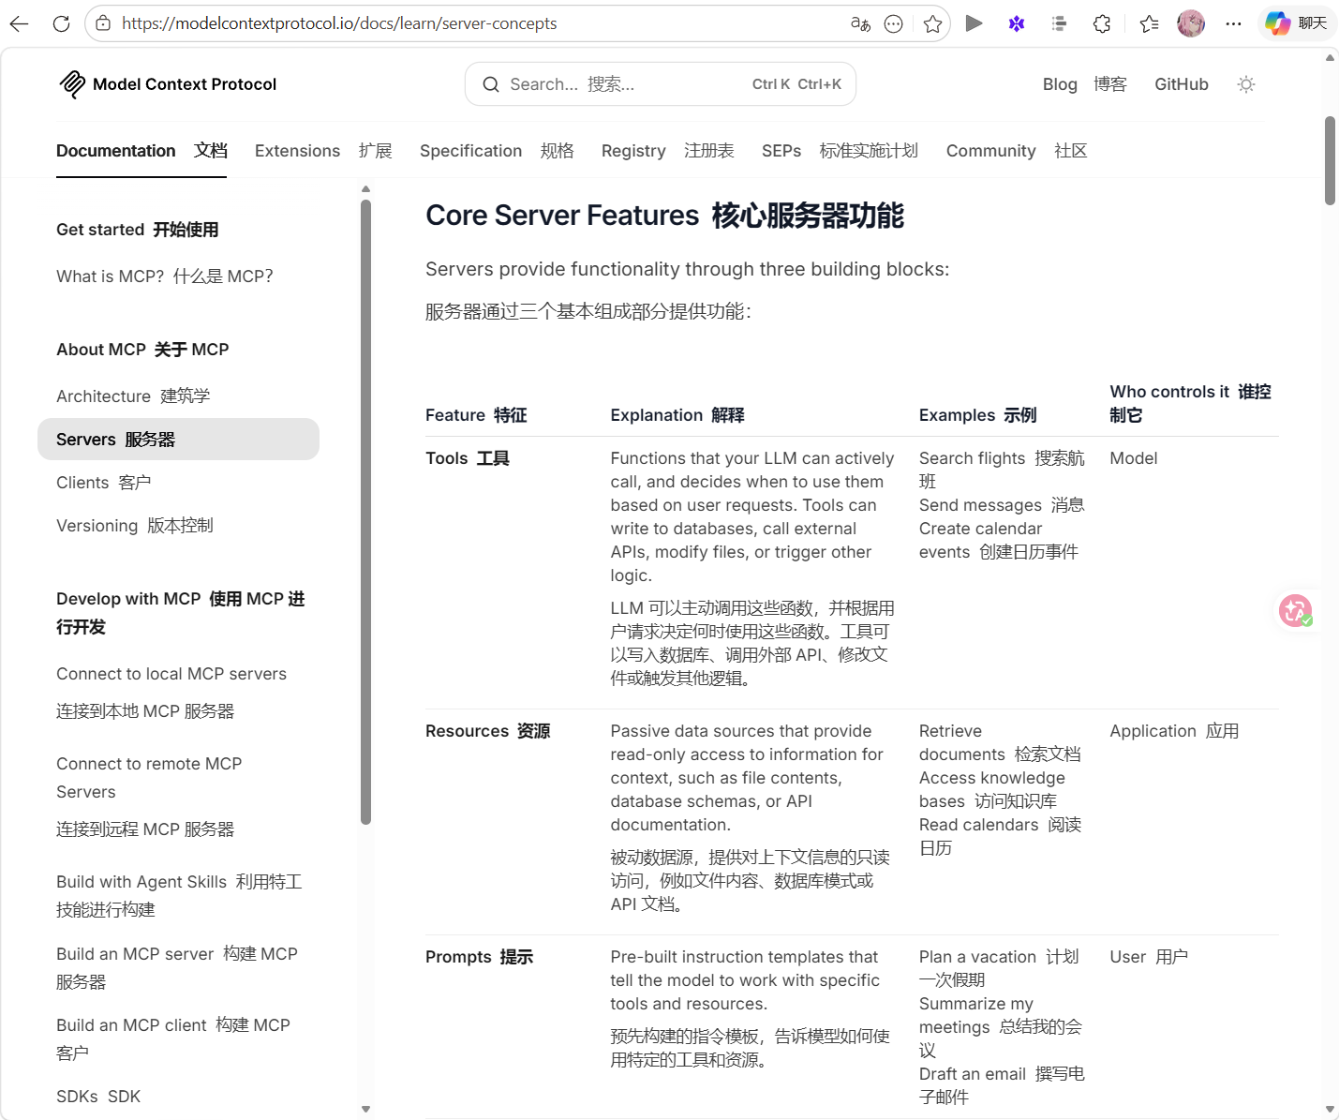Open browser settings and more menu

click(1233, 23)
